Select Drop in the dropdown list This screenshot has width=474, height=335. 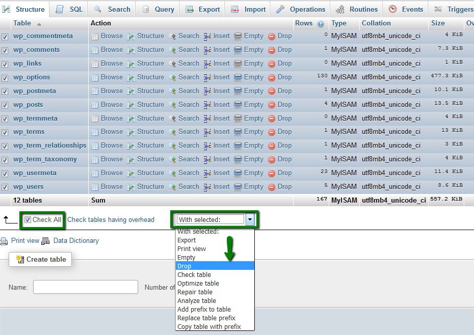click(215, 266)
